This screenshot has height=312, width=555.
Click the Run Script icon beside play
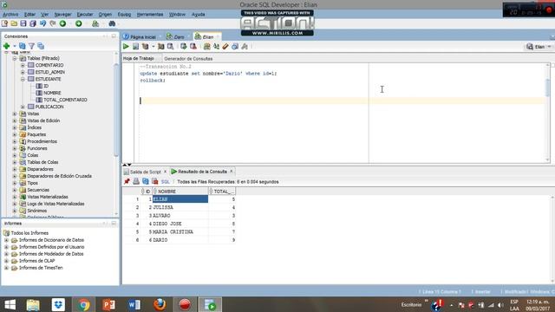(x=135, y=46)
